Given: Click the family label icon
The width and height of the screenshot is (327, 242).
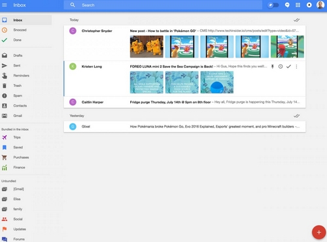Looking at the screenshot, I should click(x=5, y=209).
